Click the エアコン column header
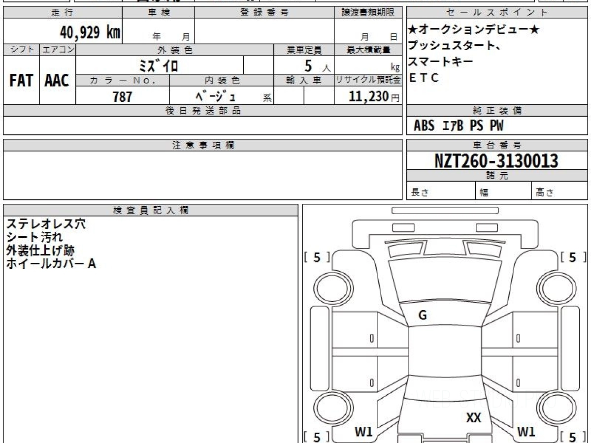591x443 pixels. click(x=58, y=50)
